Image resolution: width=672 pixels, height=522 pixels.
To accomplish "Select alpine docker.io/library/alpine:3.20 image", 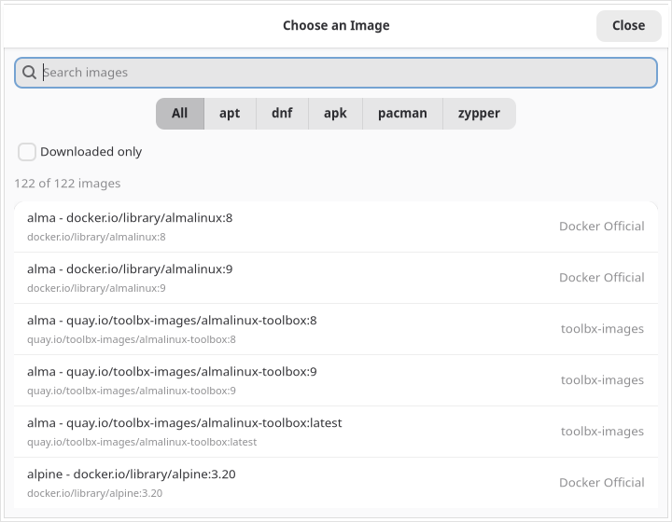I will coord(336,483).
